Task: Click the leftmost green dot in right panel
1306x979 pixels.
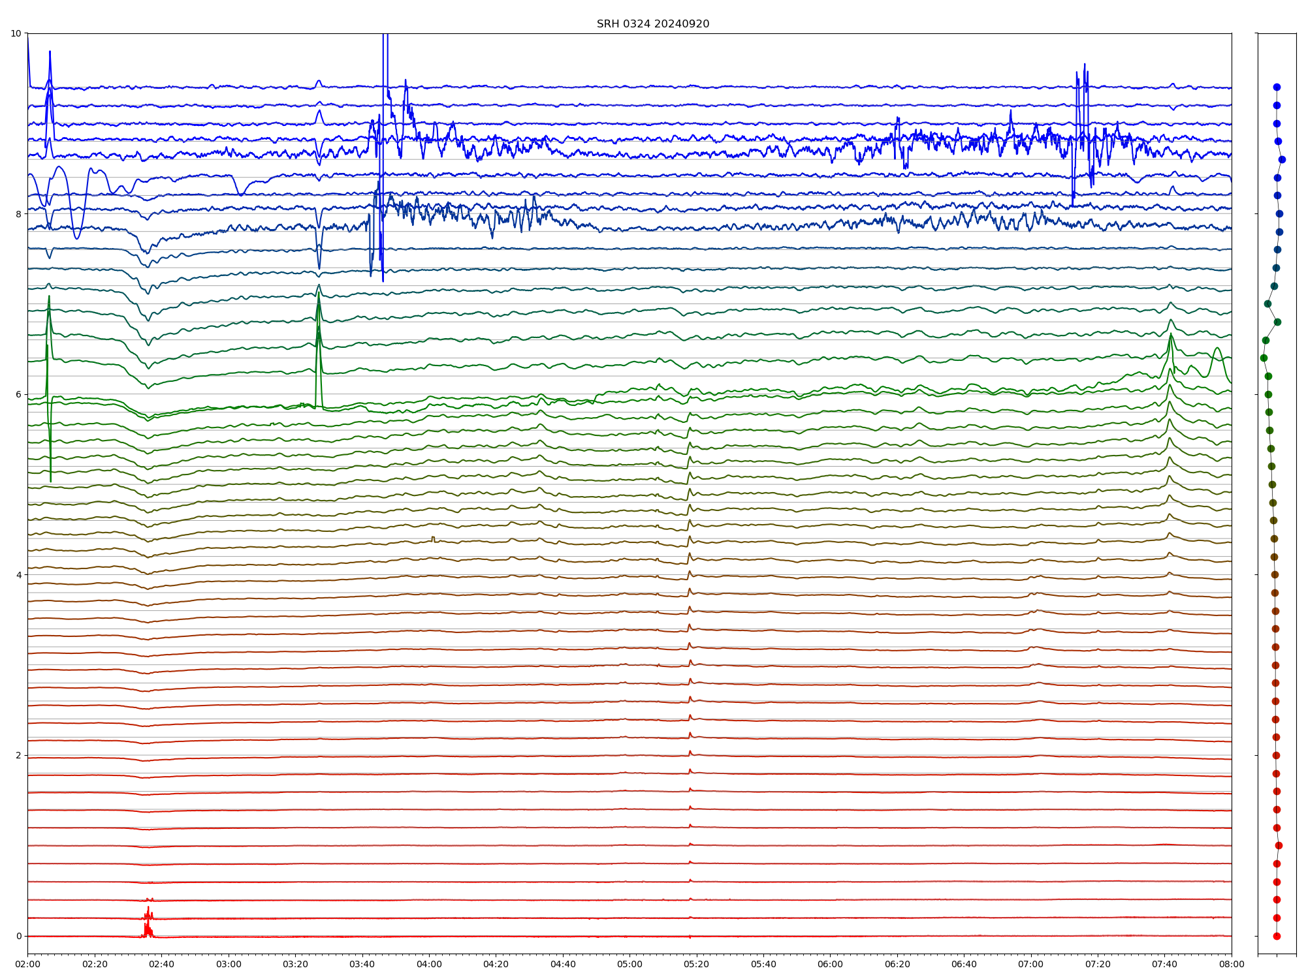Action: (x=1264, y=358)
